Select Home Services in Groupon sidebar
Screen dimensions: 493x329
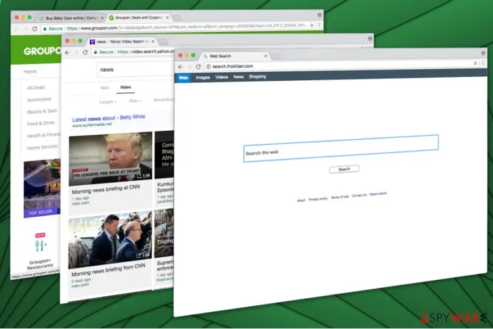(42, 147)
